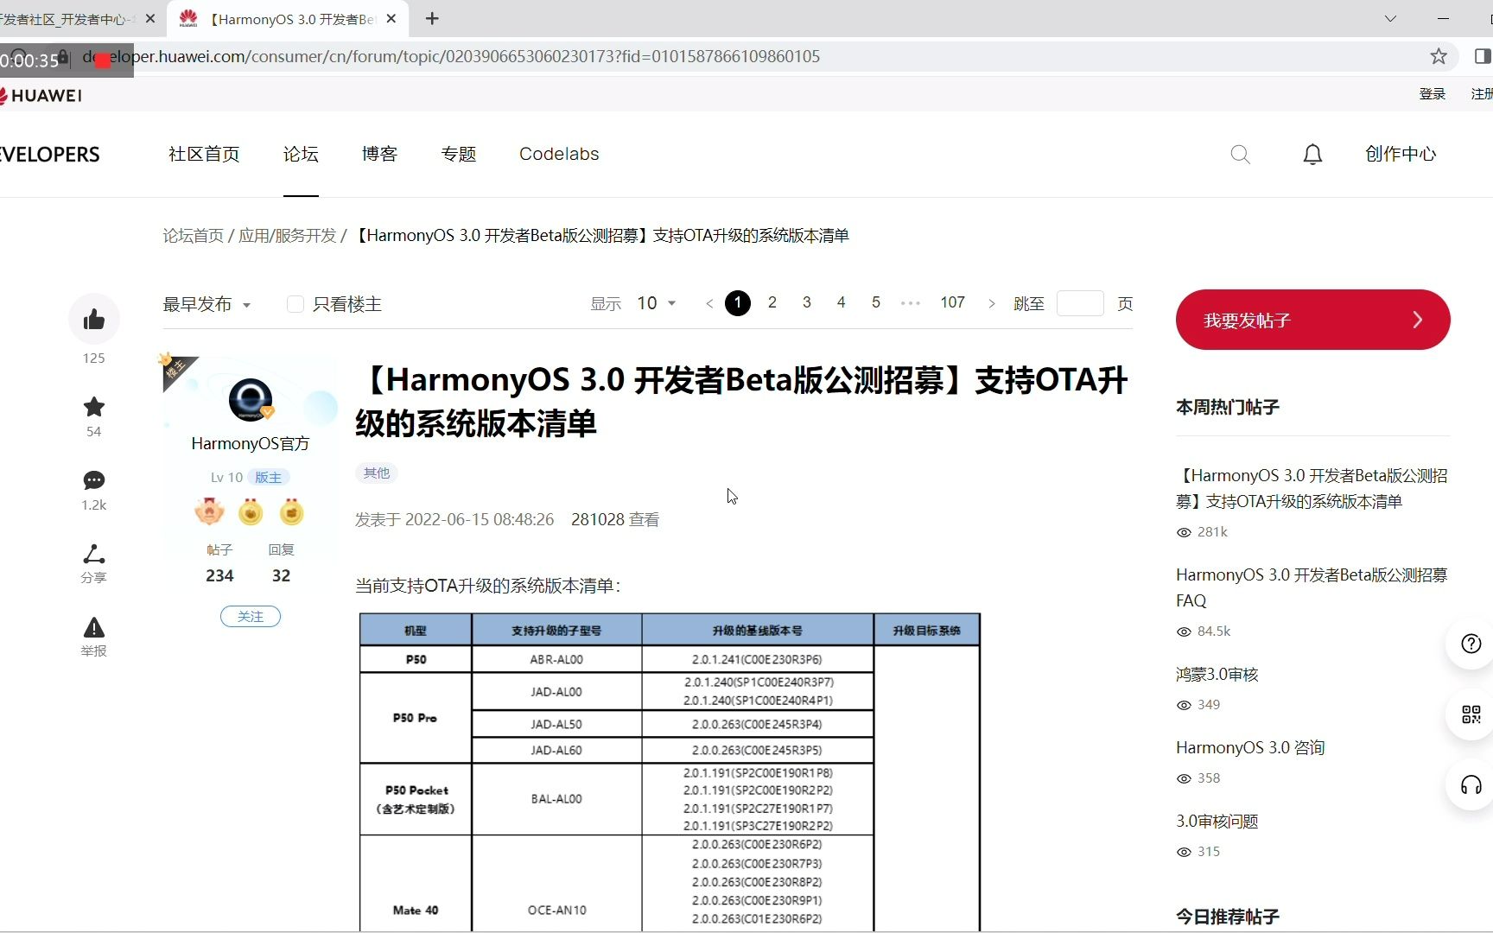Open 创作中心 link
Viewport: 1493px width, 933px height.
(1401, 154)
